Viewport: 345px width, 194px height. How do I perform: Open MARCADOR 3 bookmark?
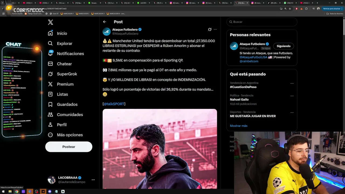tap(98, 13)
